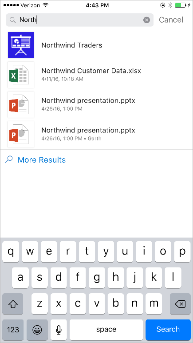The image size is (193, 343).
Task: Tap the letter w key
Action: [30, 252]
